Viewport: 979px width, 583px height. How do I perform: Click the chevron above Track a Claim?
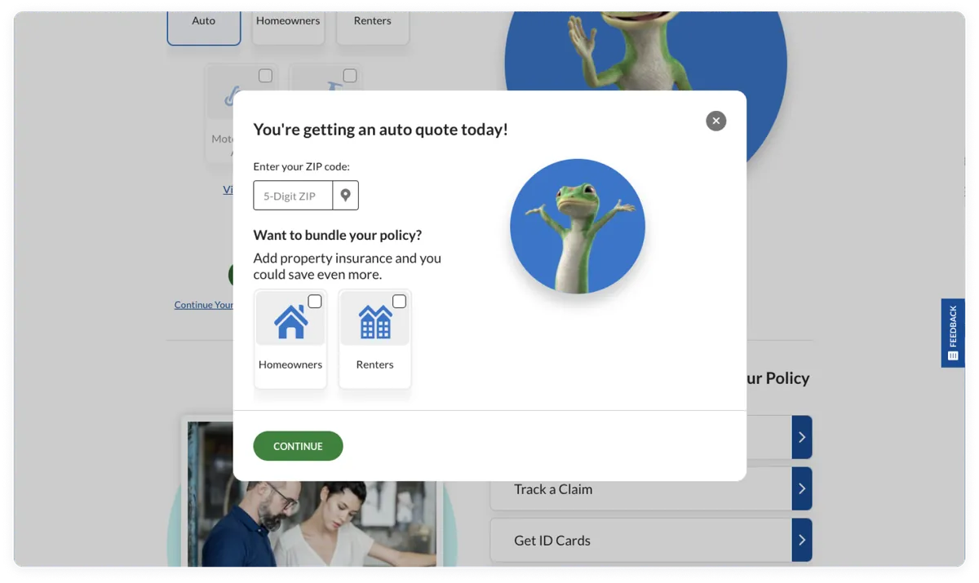coord(802,437)
